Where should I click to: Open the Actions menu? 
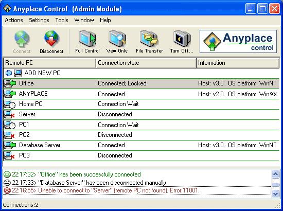click(x=14, y=20)
